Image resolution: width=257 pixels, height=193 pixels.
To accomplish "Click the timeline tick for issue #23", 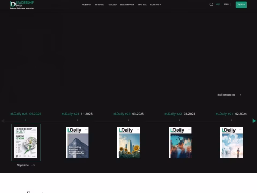I will (x=128, y=120).
